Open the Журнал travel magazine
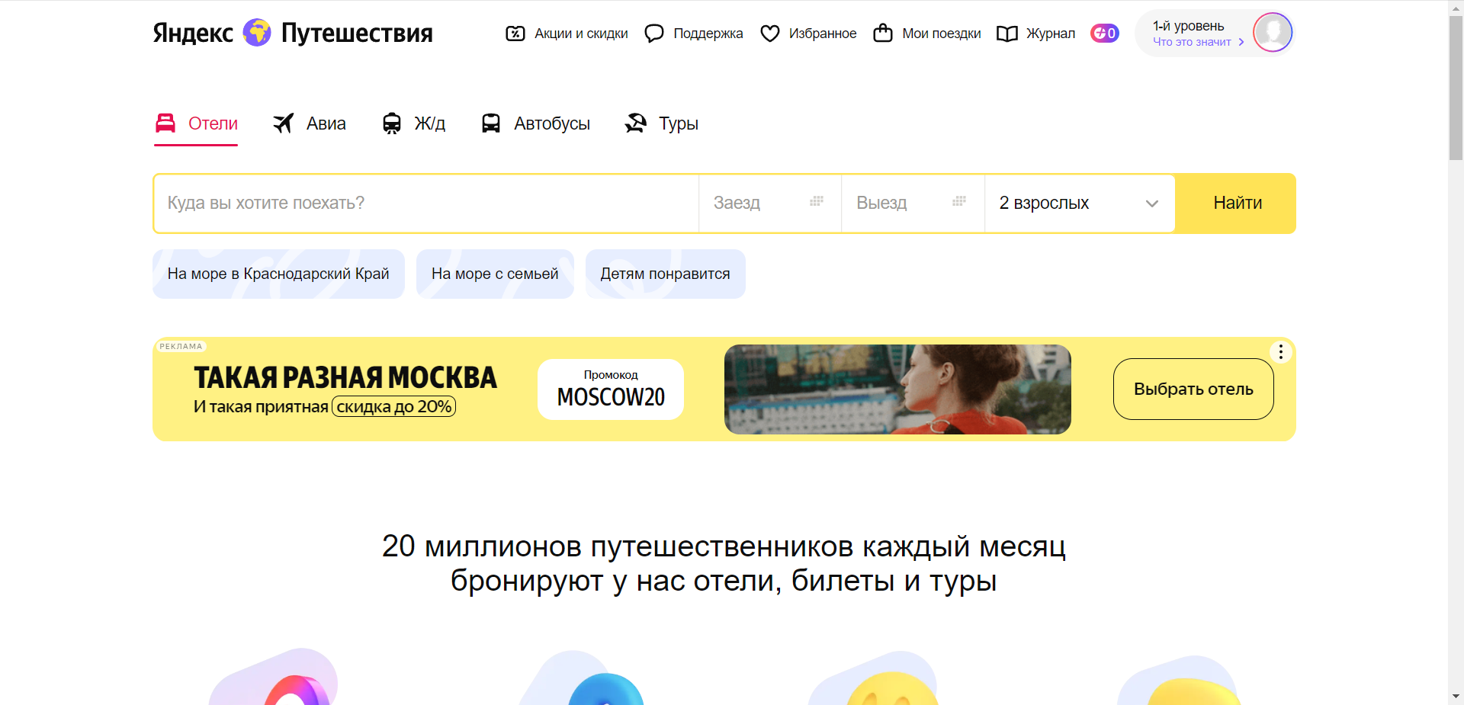Viewport: 1464px width, 705px height. [x=1035, y=33]
